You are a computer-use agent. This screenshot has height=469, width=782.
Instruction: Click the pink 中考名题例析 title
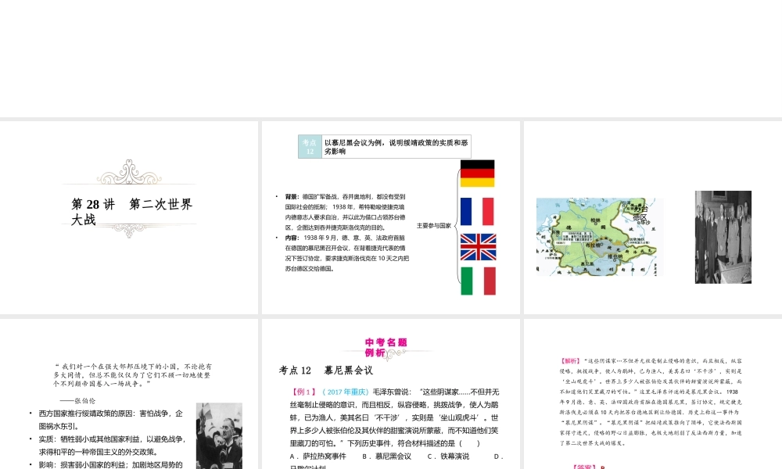(386, 347)
